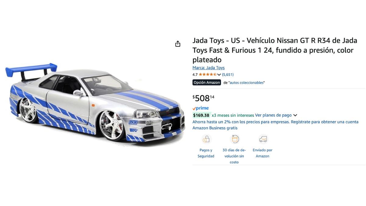Viewport: 366px width, 206px height.
Task: Open the 5,651 reviews count link
Action: coord(228,74)
